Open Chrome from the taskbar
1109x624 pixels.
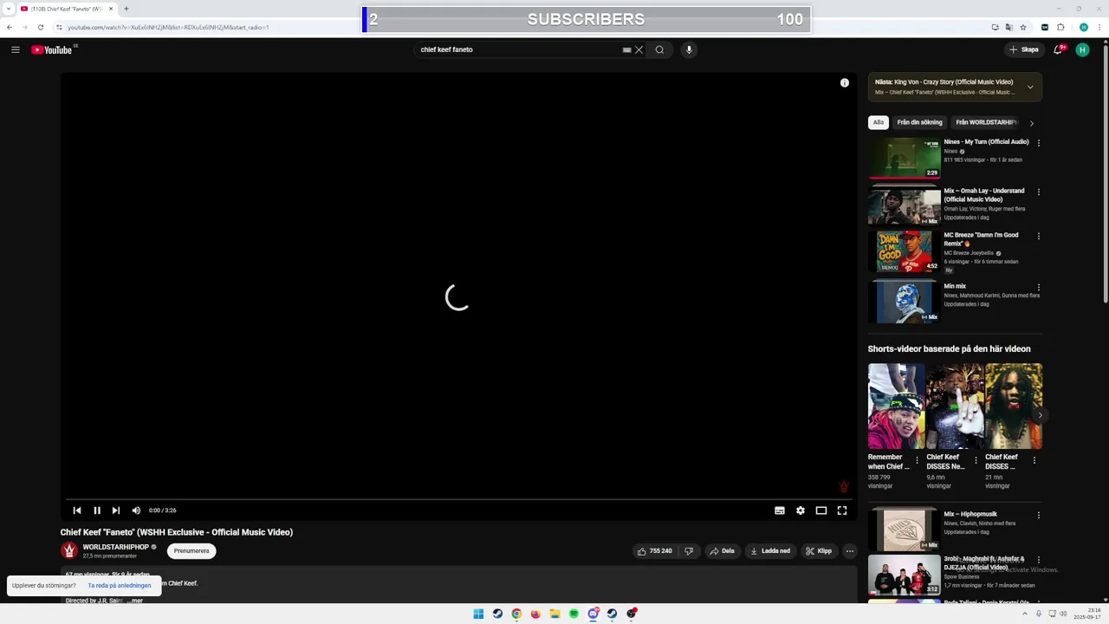tap(516, 614)
